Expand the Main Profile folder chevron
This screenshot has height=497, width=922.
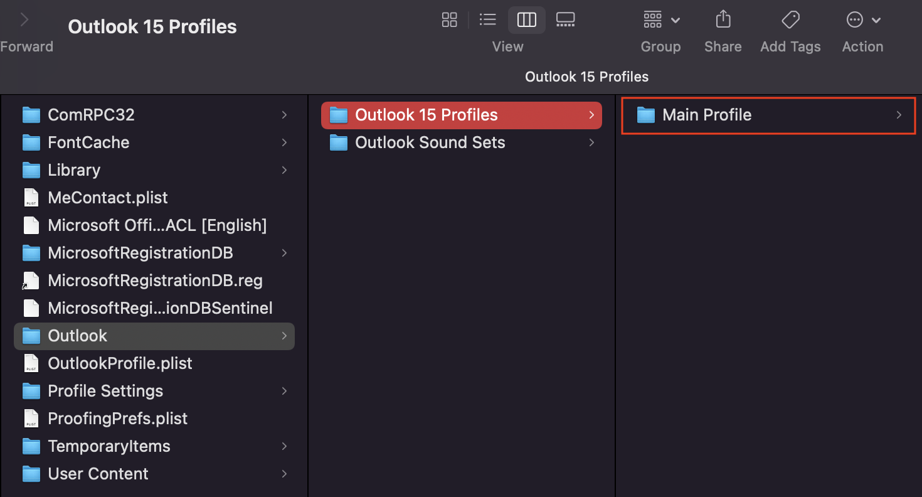tap(899, 115)
